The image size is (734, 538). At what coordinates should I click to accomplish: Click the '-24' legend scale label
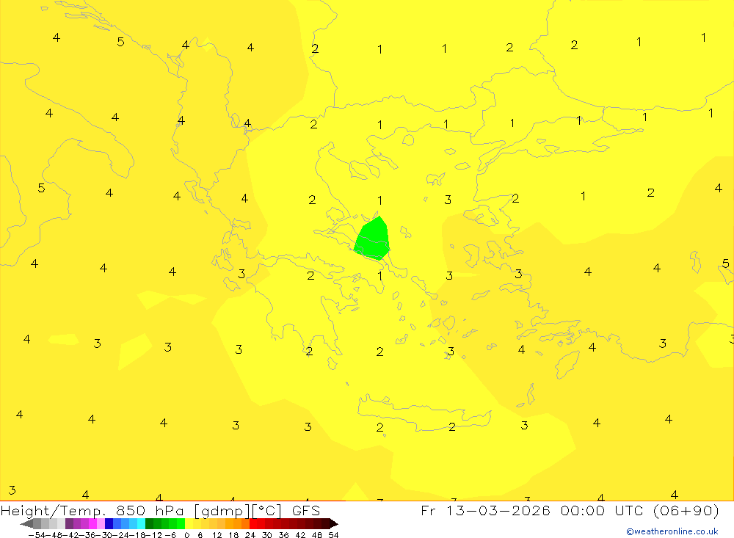pyautogui.click(x=121, y=535)
